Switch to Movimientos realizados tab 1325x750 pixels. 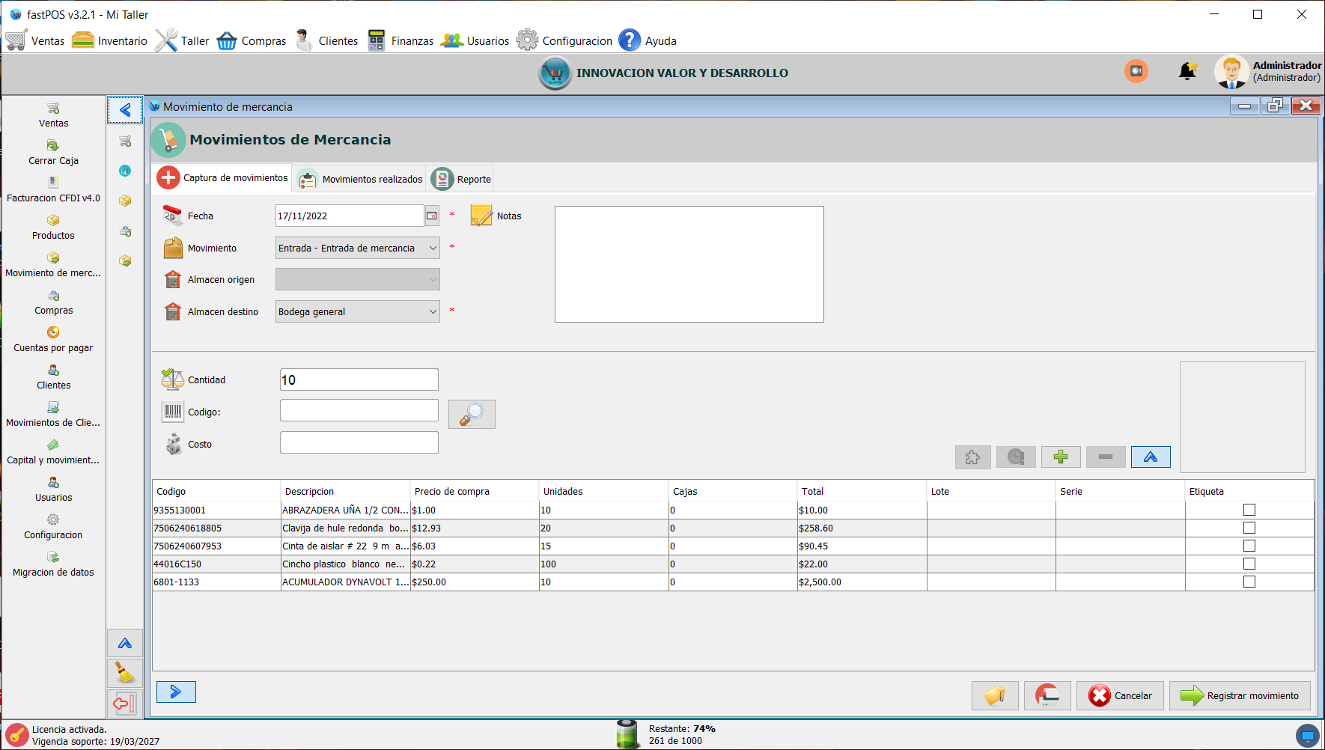coord(361,179)
